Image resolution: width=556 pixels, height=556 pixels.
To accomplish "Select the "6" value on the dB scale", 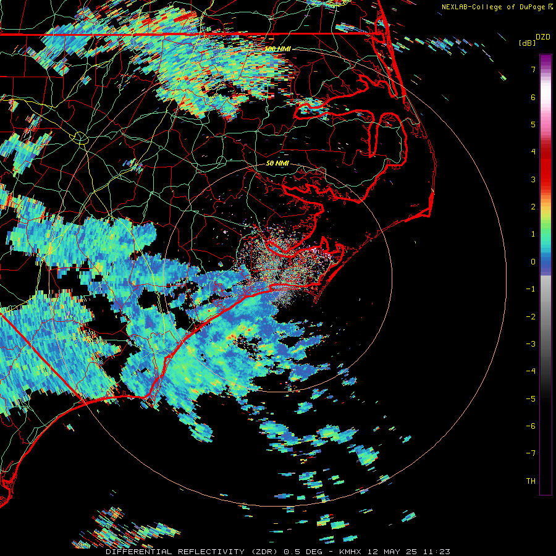I will coord(533,97).
